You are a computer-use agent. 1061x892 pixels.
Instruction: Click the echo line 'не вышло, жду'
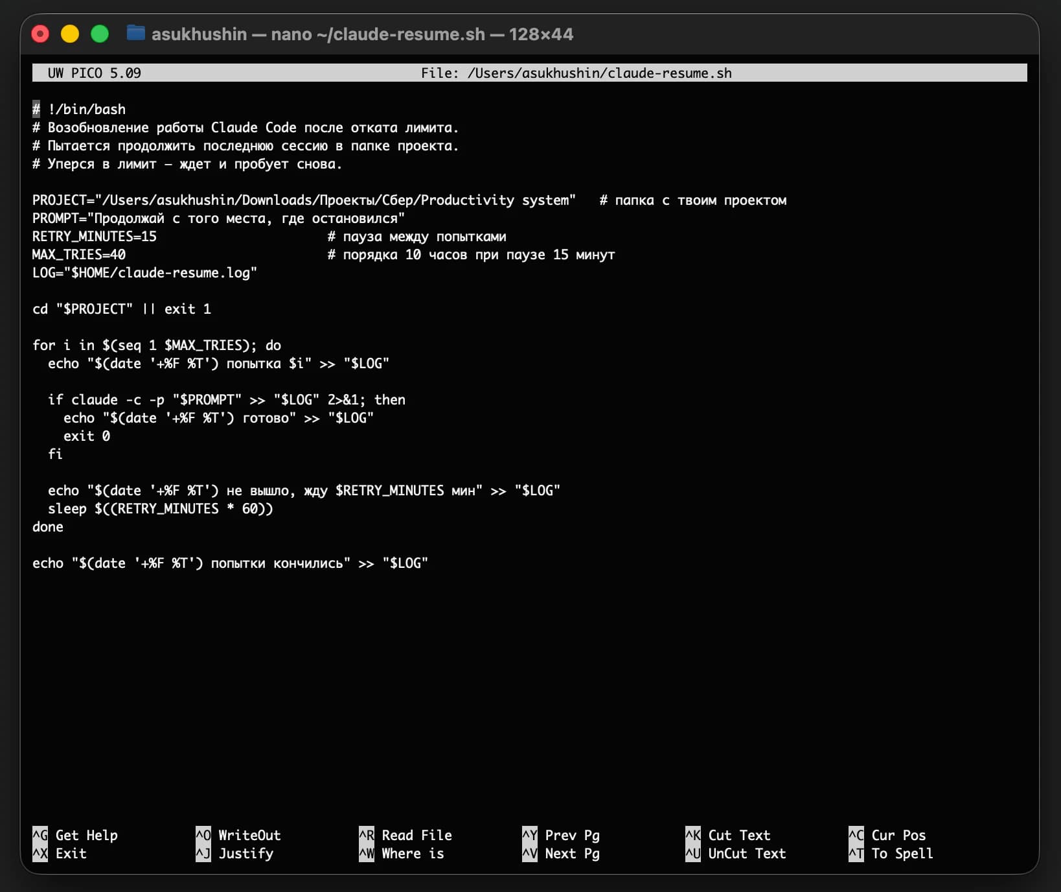click(304, 491)
